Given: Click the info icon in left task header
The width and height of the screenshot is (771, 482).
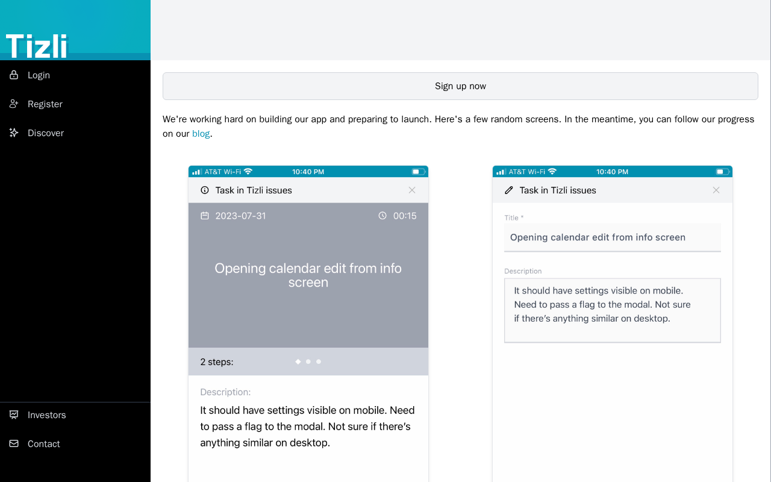Looking at the screenshot, I should tap(204, 190).
